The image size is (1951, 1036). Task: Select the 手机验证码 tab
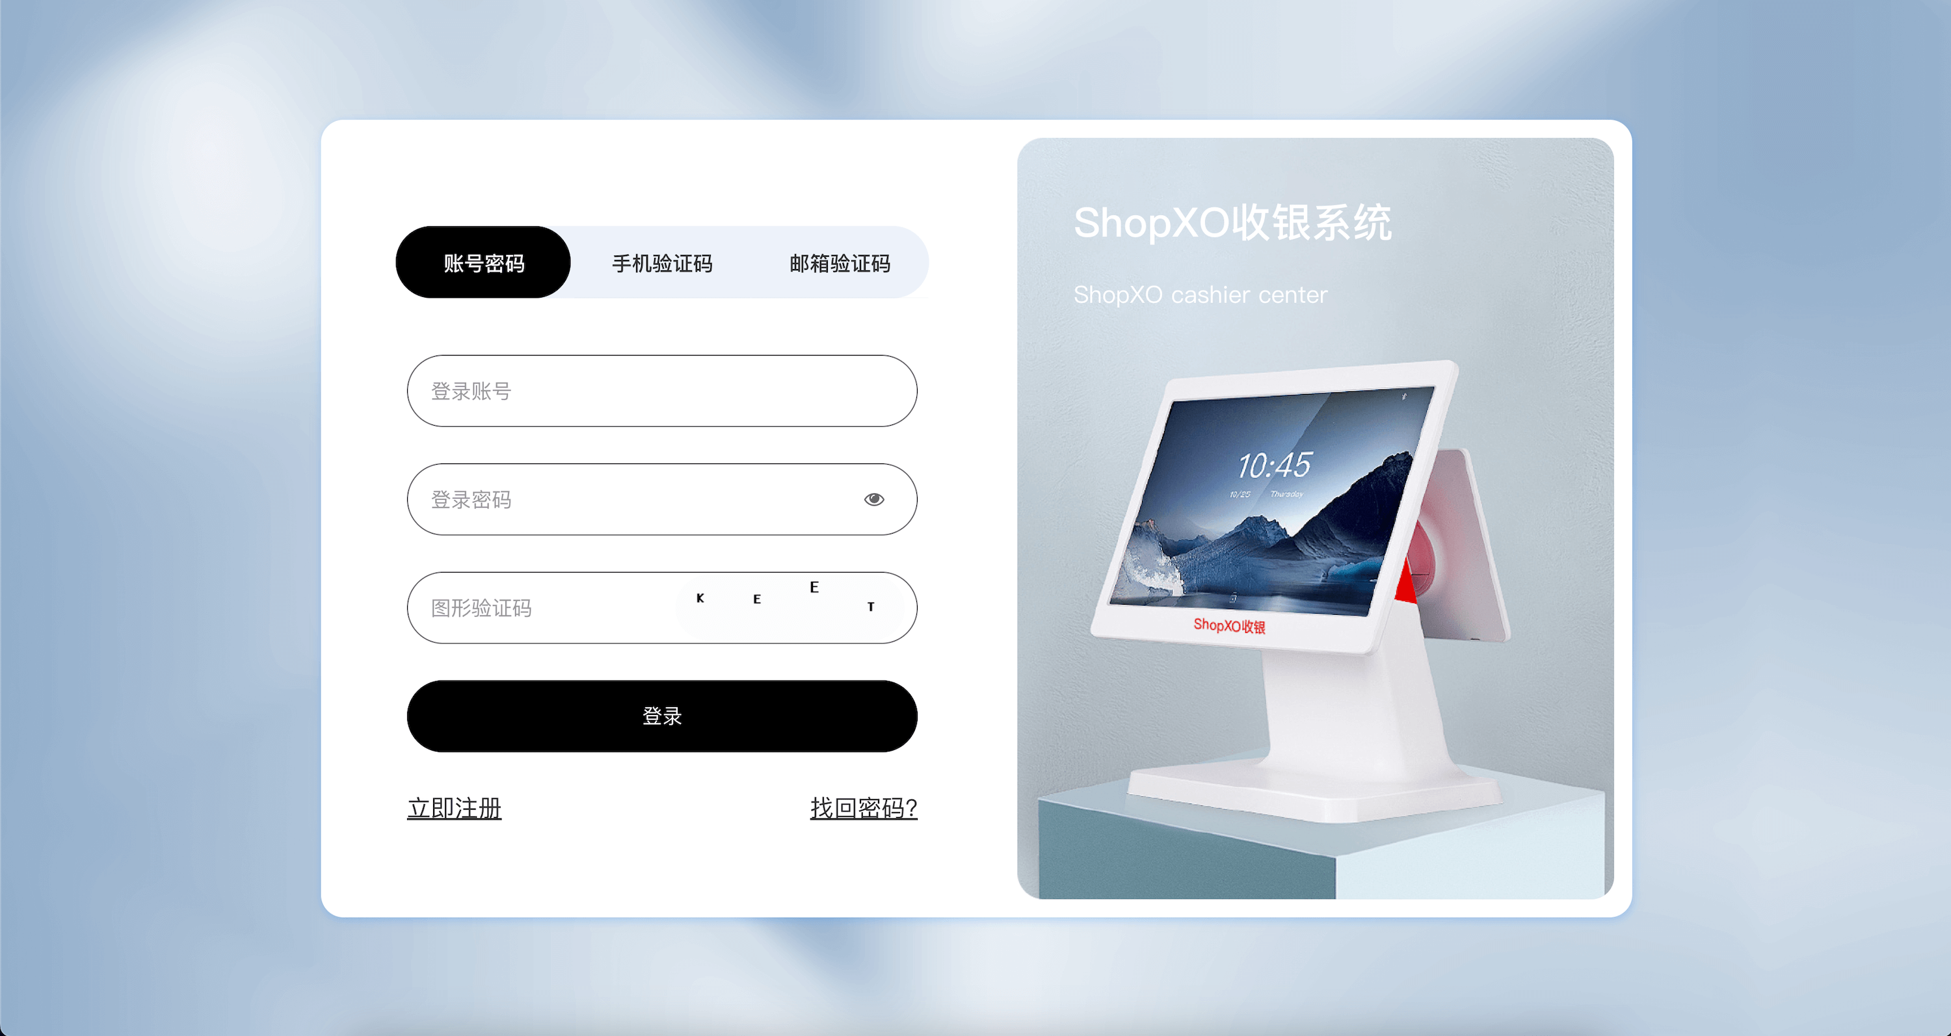[x=667, y=265]
